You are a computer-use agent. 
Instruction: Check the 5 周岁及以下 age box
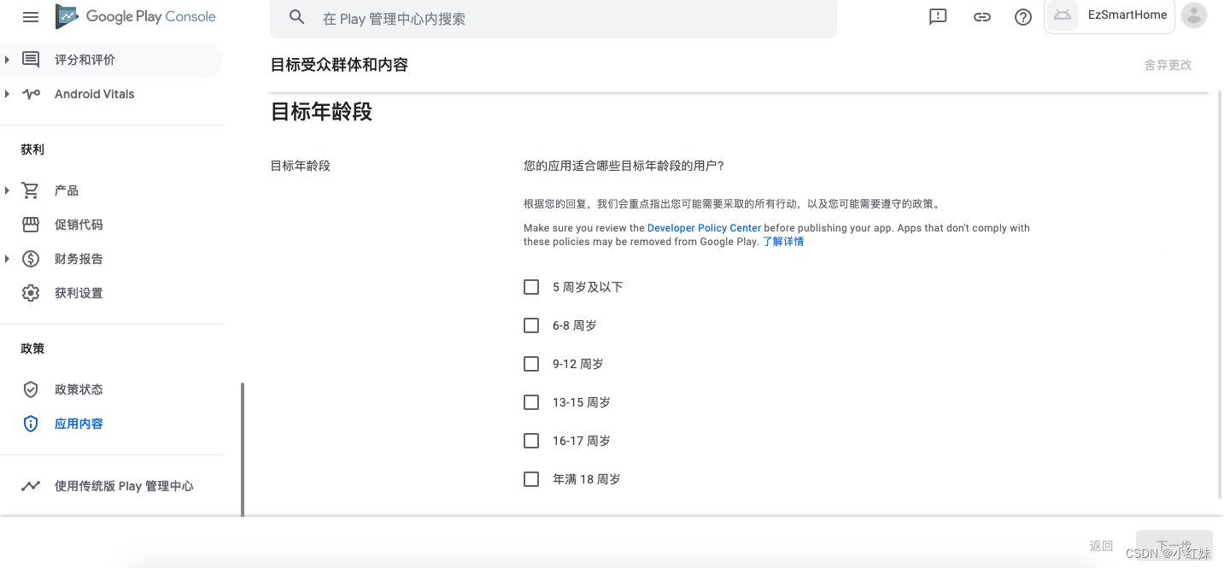(530, 286)
